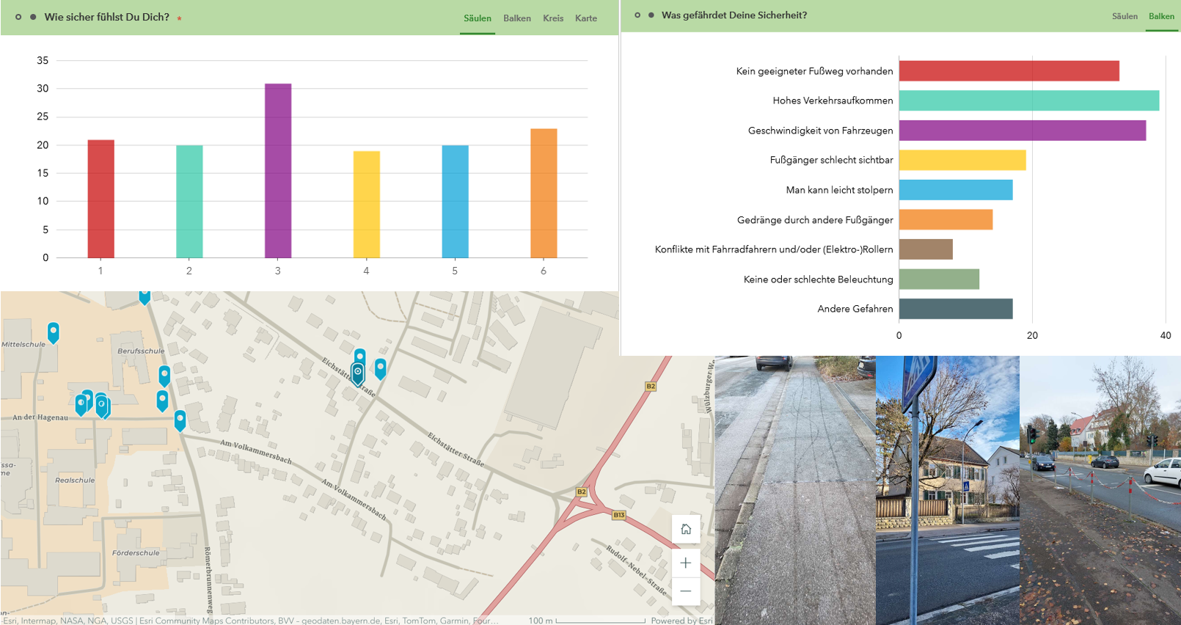The height and width of the screenshot is (625, 1181).
Task: Click the 'An der Hagenau' street label
Action: coord(40,417)
